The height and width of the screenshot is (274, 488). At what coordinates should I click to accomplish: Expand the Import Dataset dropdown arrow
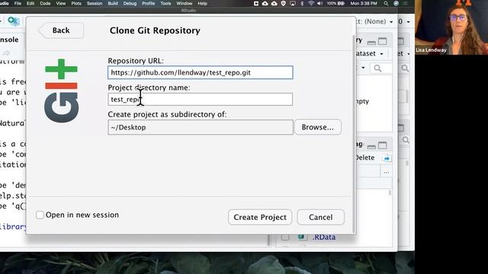(381, 54)
